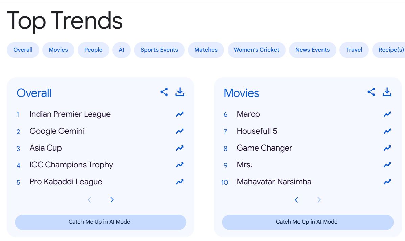Open the Asia Cup trend entry
Image resolution: width=405 pixels, height=241 pixels.
pyautogui.click(x=46, y=148)
